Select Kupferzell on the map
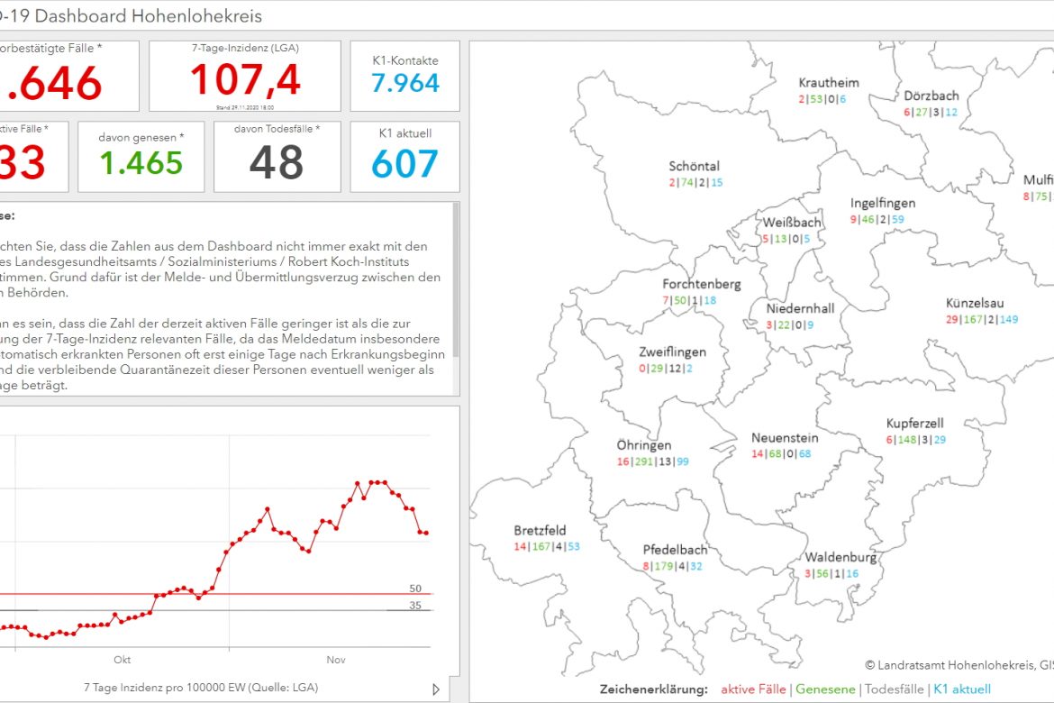This screenshot has height=703, width=1054. [914, 424]
